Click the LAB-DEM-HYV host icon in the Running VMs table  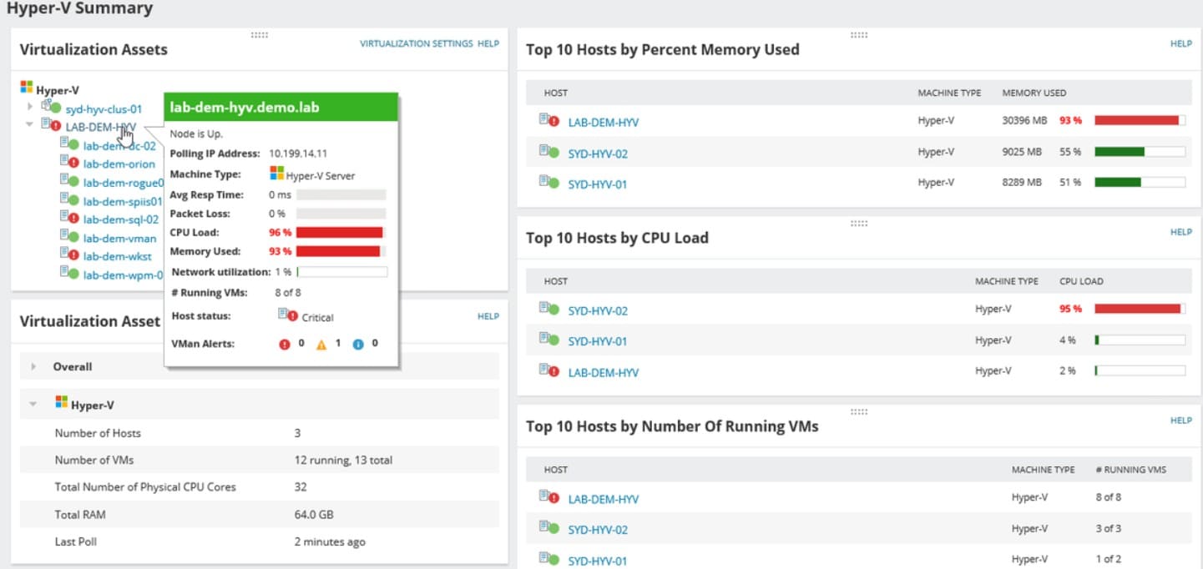(x=548, y=497)
